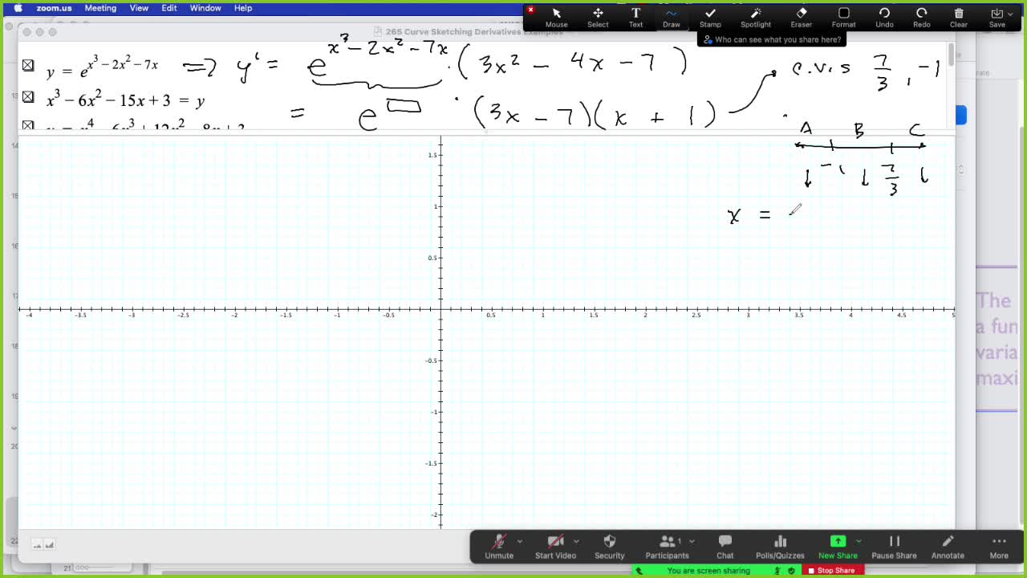Toggle the Annotate toolbar

click(x=948, y=547)
